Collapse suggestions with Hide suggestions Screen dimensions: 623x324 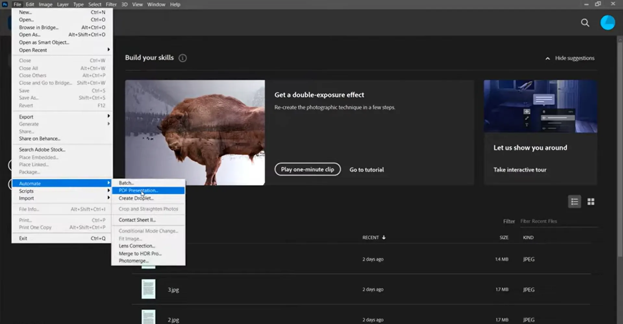click(570, 58)
